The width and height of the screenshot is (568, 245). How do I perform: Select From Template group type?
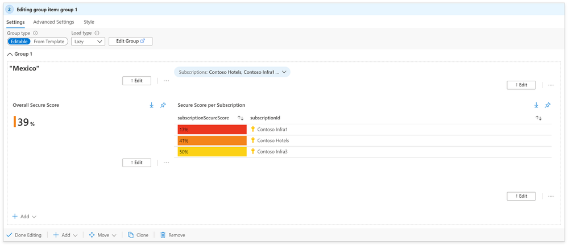click(x=49, y=41)
